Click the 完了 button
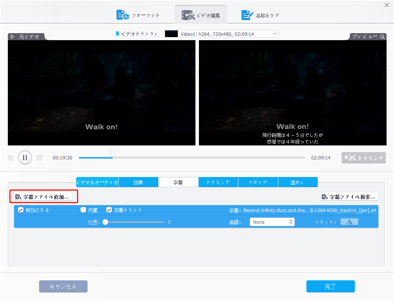Viewport: 394px width, 301px height. [x=330, y=286]
